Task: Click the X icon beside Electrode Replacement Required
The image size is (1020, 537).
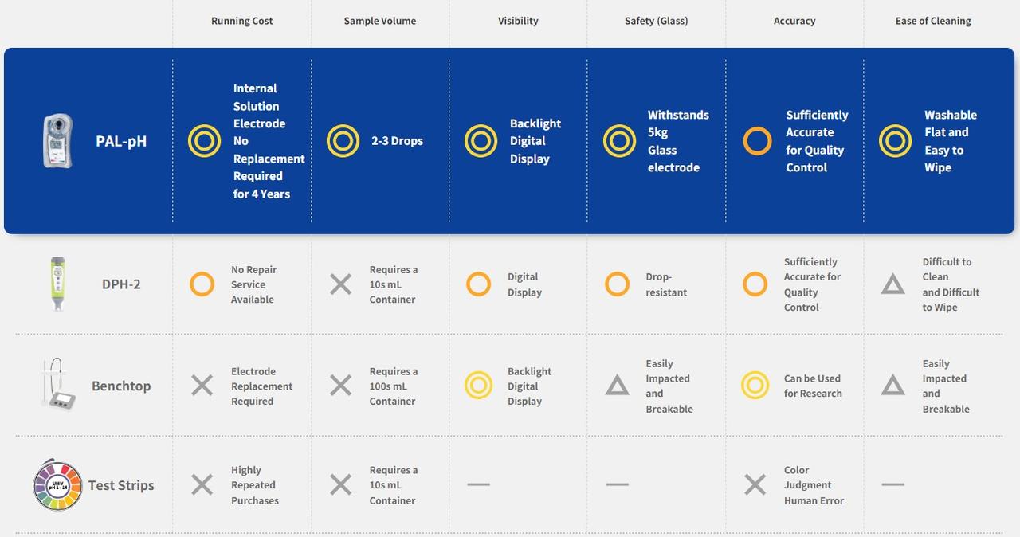Action: pyautogui.click(x=202, y=386)
